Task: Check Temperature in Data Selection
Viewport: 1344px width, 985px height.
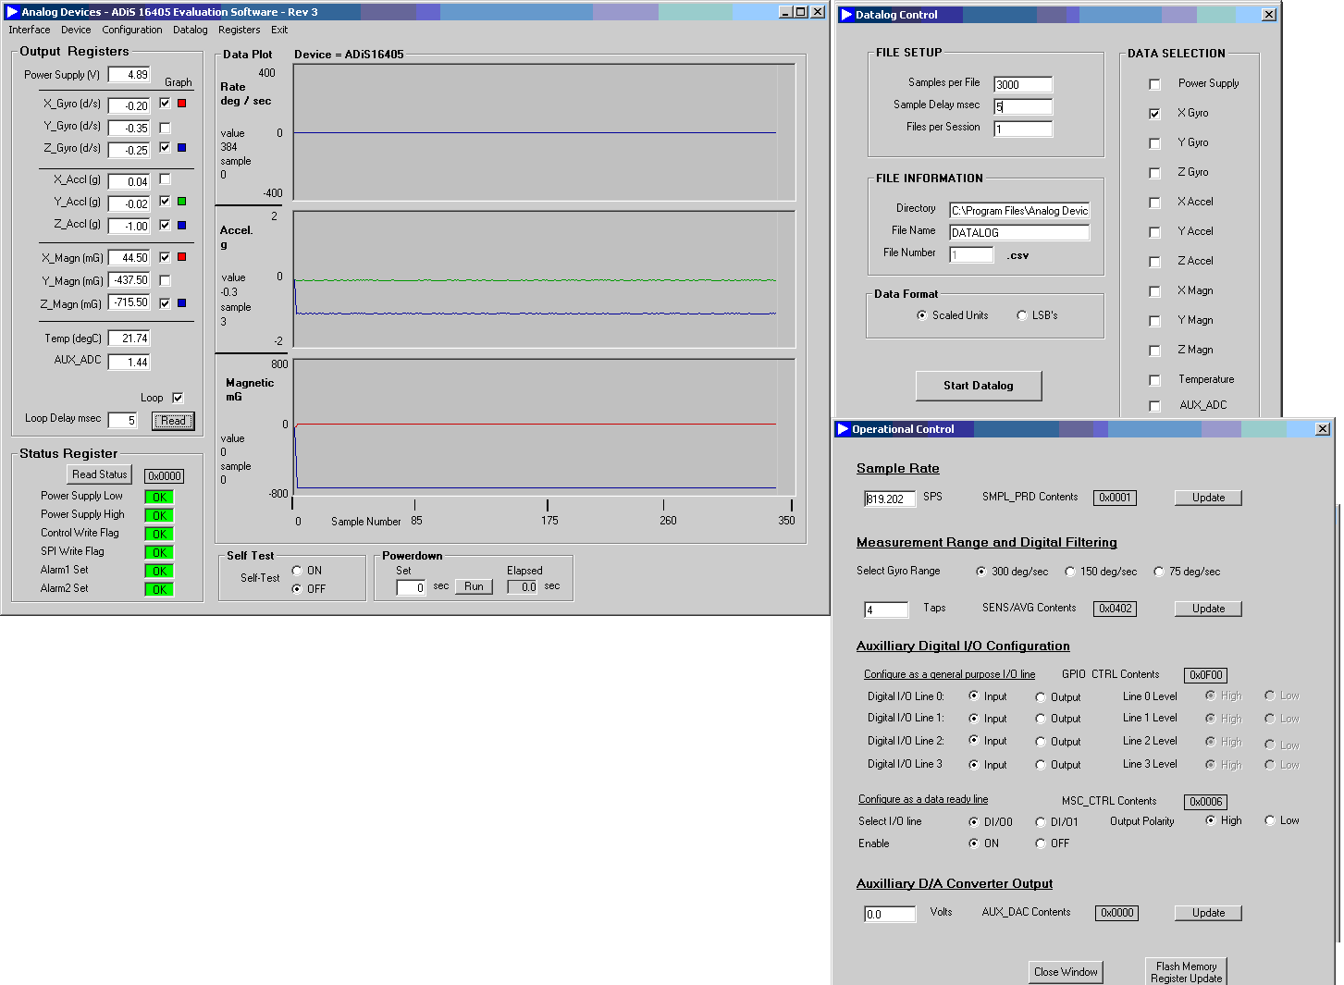Action: pos(1154,380)
